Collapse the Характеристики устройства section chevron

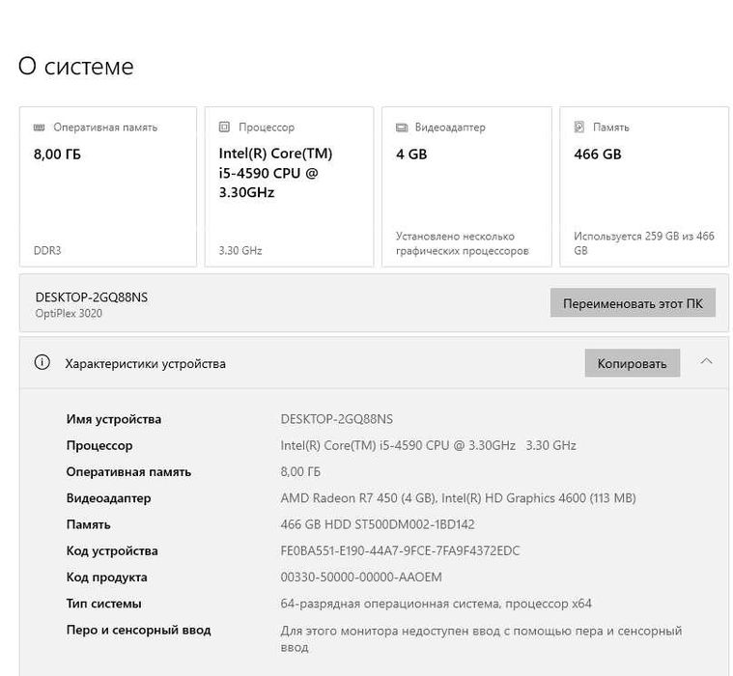[x=706, y=362]
